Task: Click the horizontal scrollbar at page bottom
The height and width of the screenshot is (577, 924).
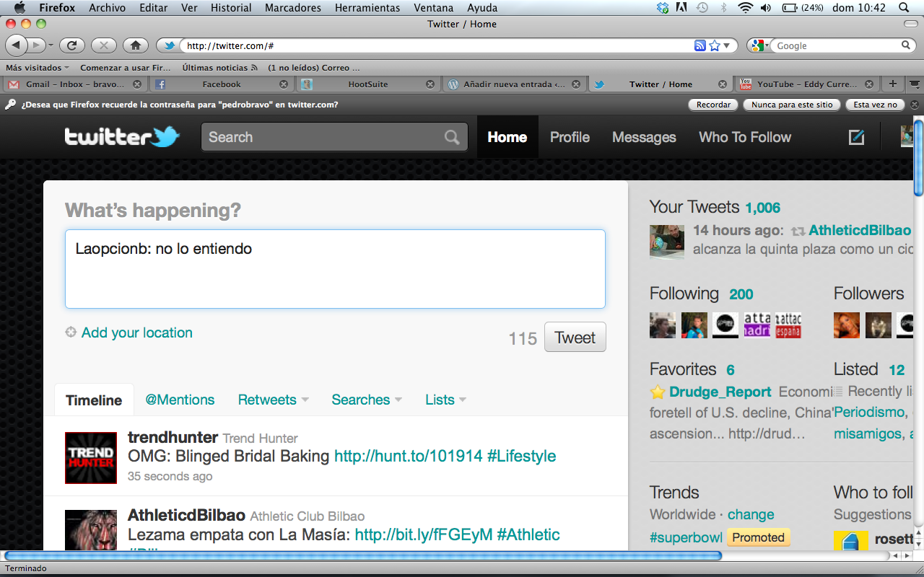Action: pos(361,555)
